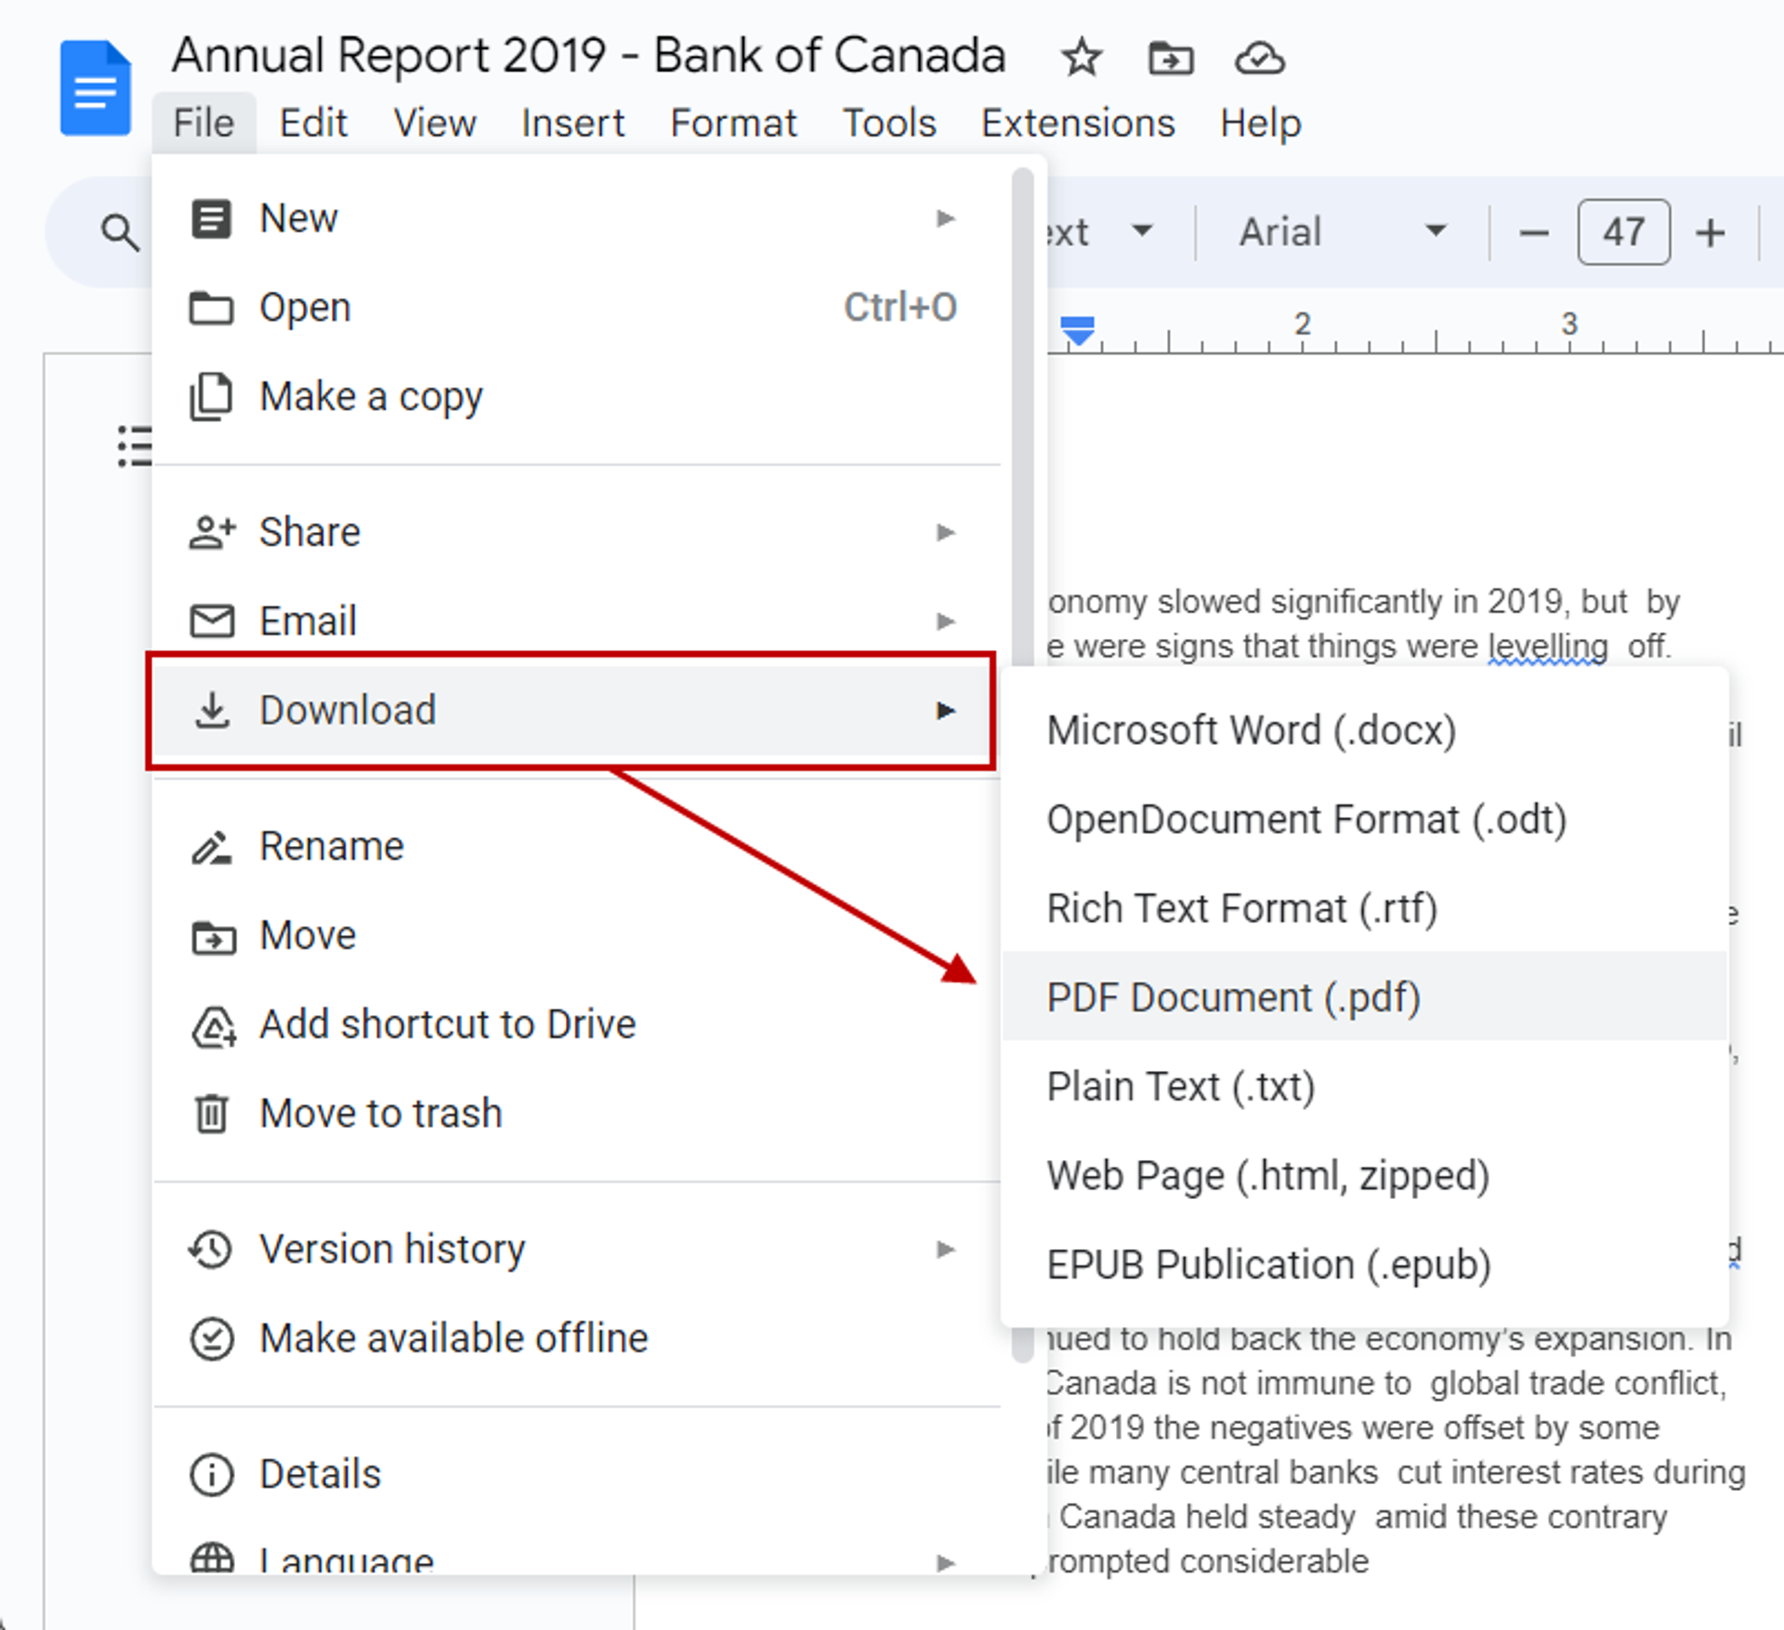The height and width of the screenshot is (1630, 1784).
Task: Open the Format menu
Action: (x=733, y=123)
